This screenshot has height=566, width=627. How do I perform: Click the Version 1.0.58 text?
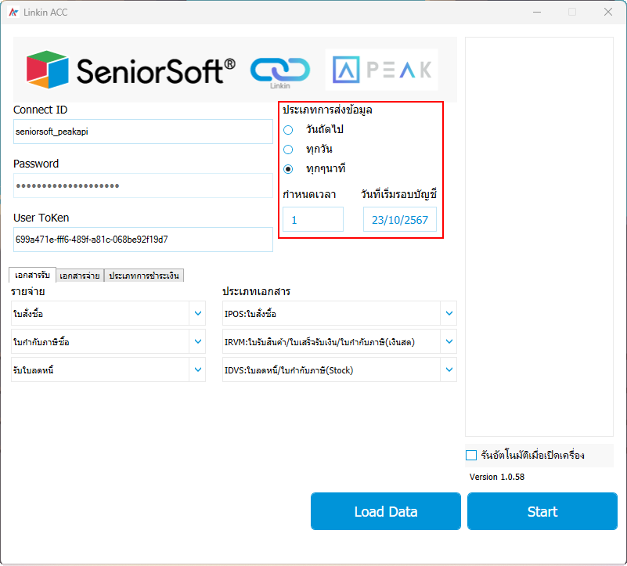(x=496, y=477)
